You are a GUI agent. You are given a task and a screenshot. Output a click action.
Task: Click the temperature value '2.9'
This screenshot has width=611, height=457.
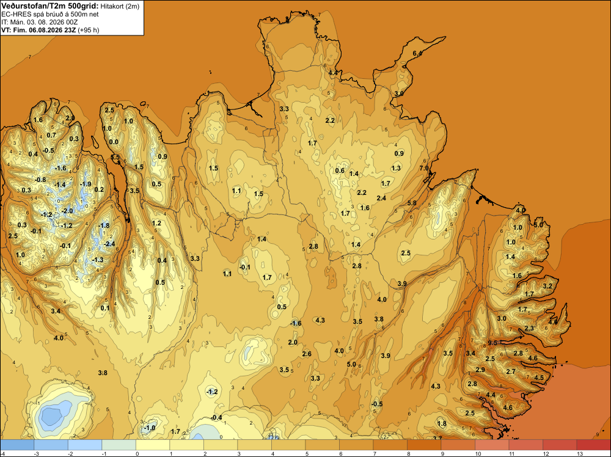(480, 370)
